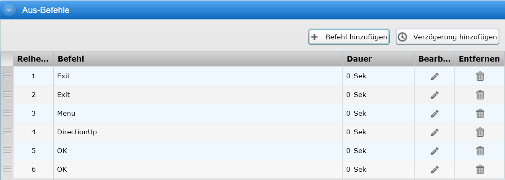This screenshot has width=505, height=180.
Task: Select the Menu command cell
Action: point(66,114)
